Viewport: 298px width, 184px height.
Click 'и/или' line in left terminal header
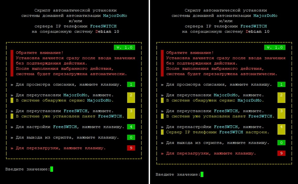pyautogui.click(x=75, y=21)
